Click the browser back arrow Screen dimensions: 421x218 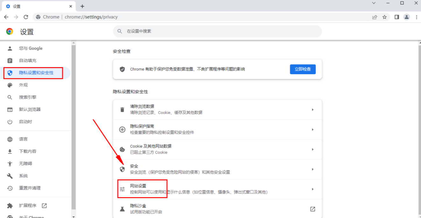6,17
